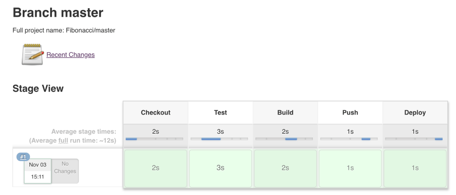The image size is (456, 195).
Task: Click the No Changes box
Action: click(x=65, y=171)
